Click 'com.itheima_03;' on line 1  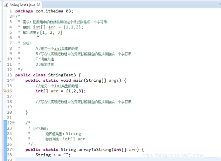pyautogui.click(x=54, y=11)
